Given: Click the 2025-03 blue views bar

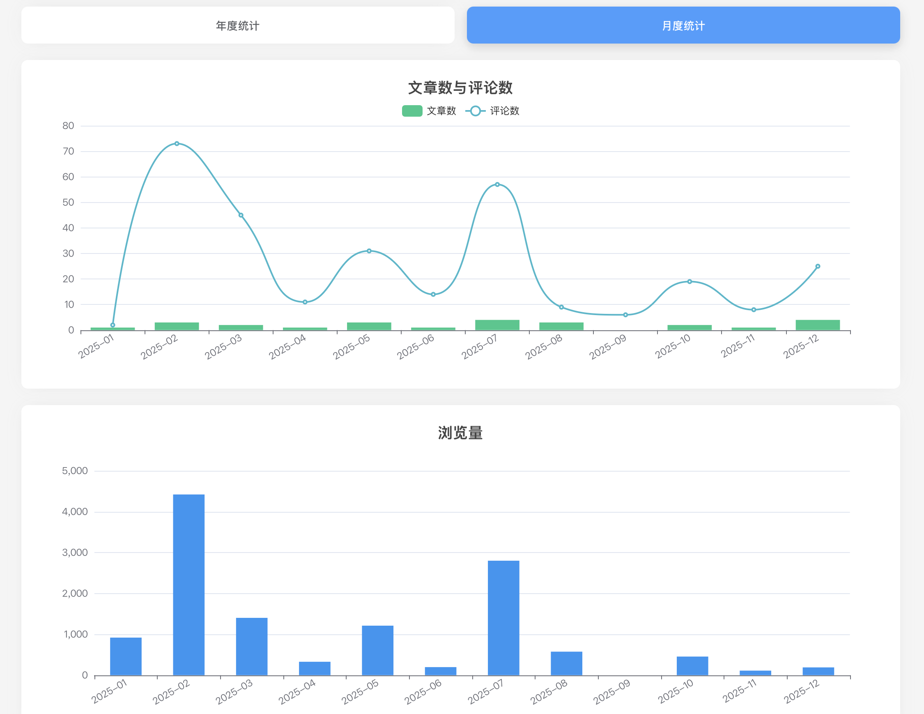Looking at the screenshot, I should point(252,646).
